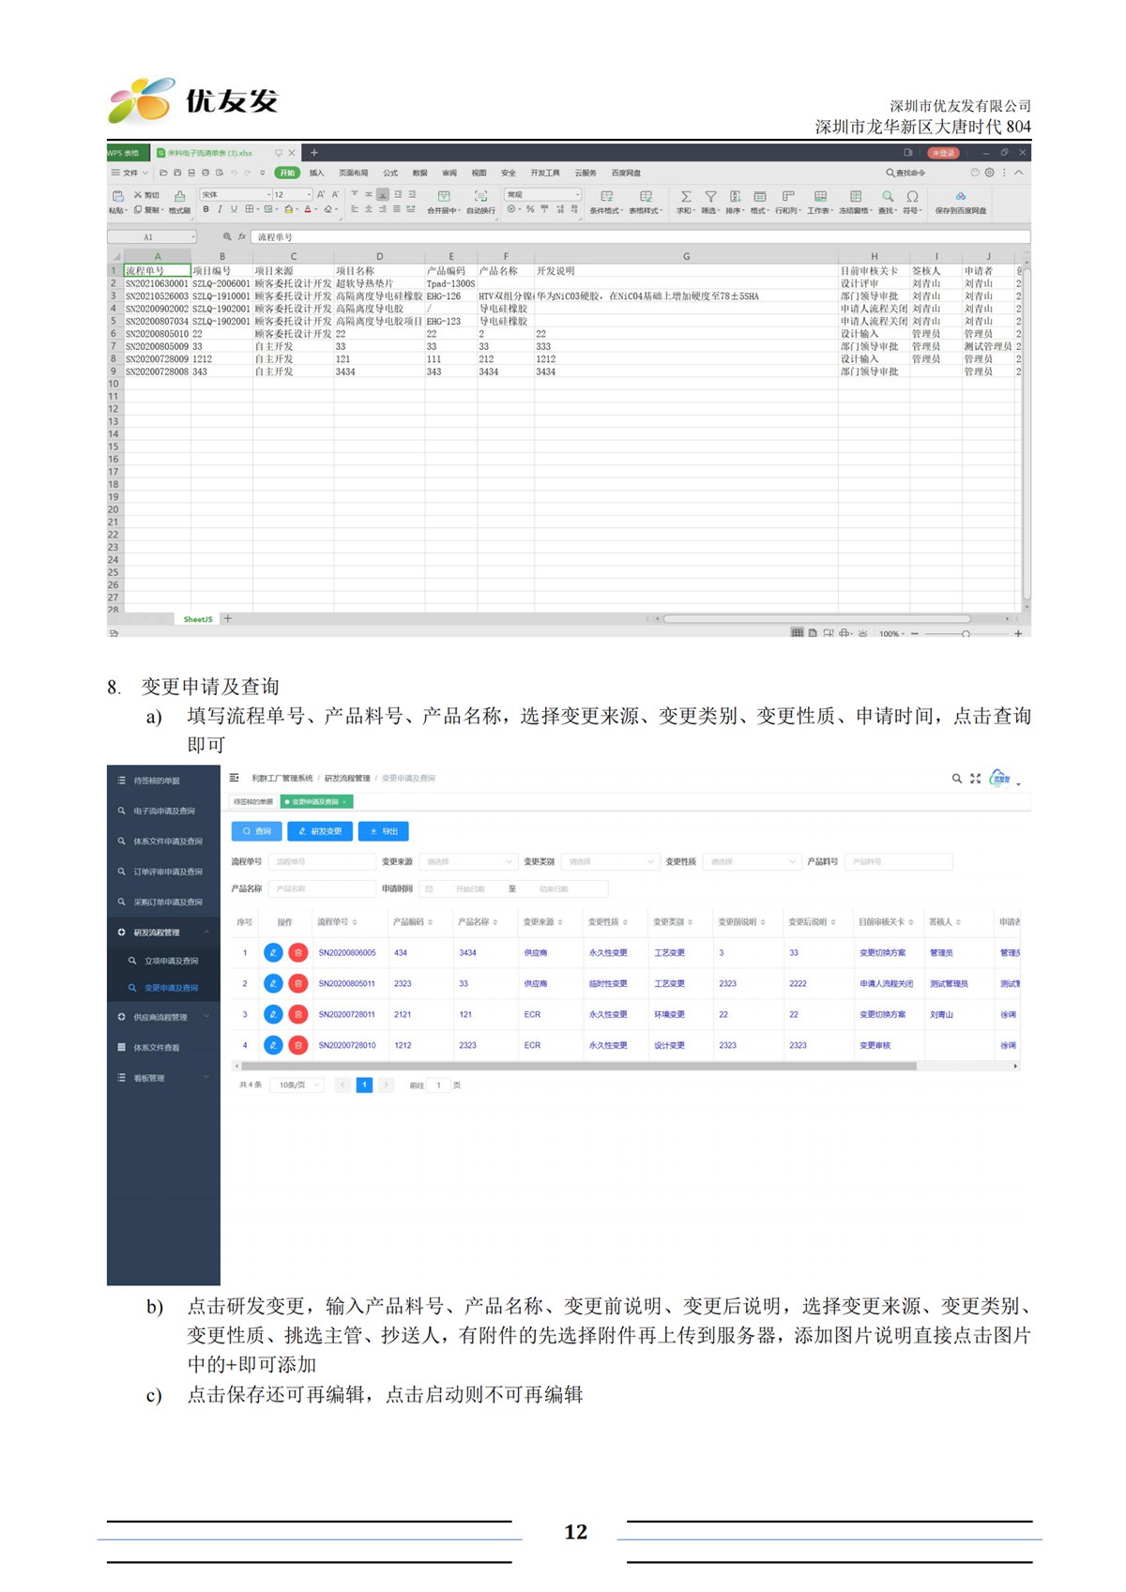Click the zoom slider in WPS status bar
Viewport: 1126px width, 1592px height.
[966, 634]
